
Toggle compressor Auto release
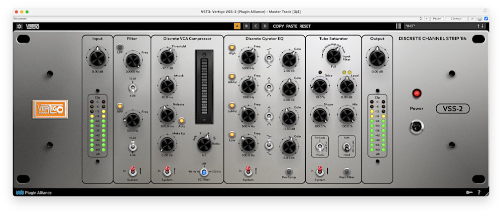182,120
